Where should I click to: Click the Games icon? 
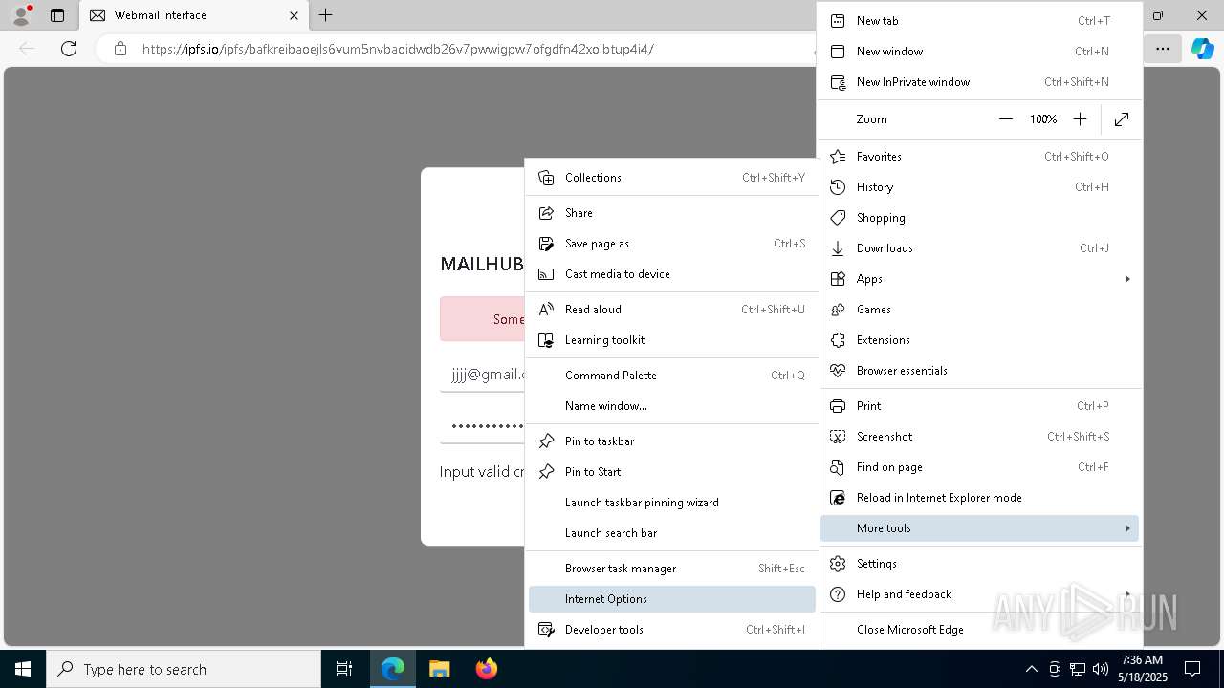838,310
